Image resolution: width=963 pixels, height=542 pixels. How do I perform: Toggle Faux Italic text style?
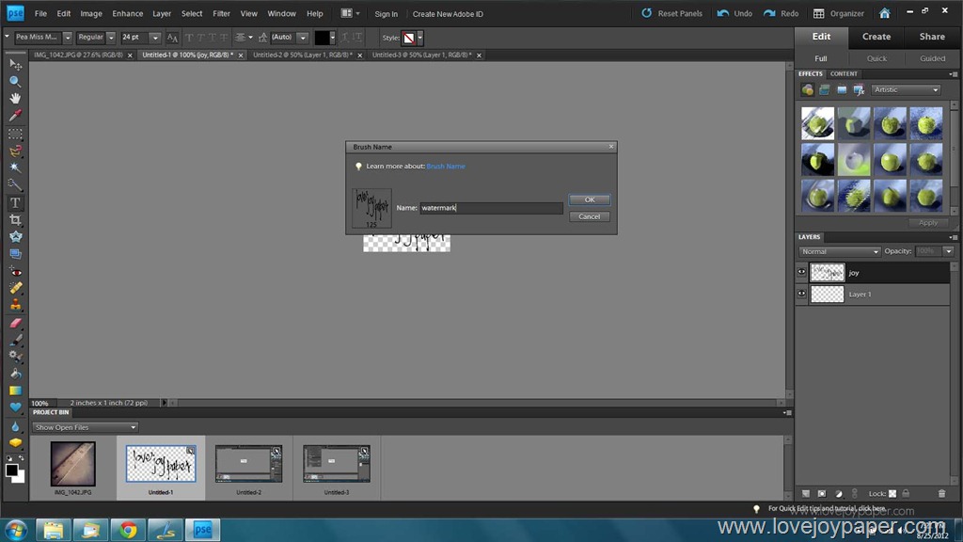pos(201,38)
